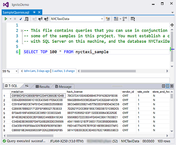176x145 pixels.
Task: Switch to the Results tab
Action: click(43, 86)
